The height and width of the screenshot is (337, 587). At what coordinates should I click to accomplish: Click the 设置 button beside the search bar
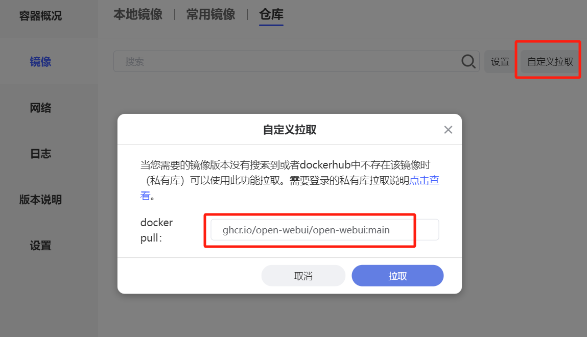point(500,62)
